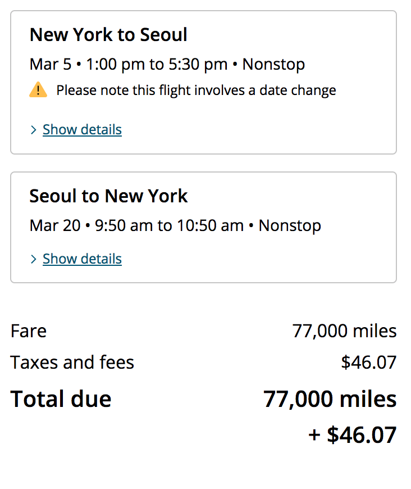The image size is (411, 489).
Task: Click the Taxes and fees label
Action: [72, 363]
